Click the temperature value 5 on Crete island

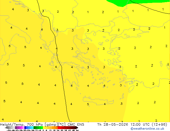click(88, 104)
